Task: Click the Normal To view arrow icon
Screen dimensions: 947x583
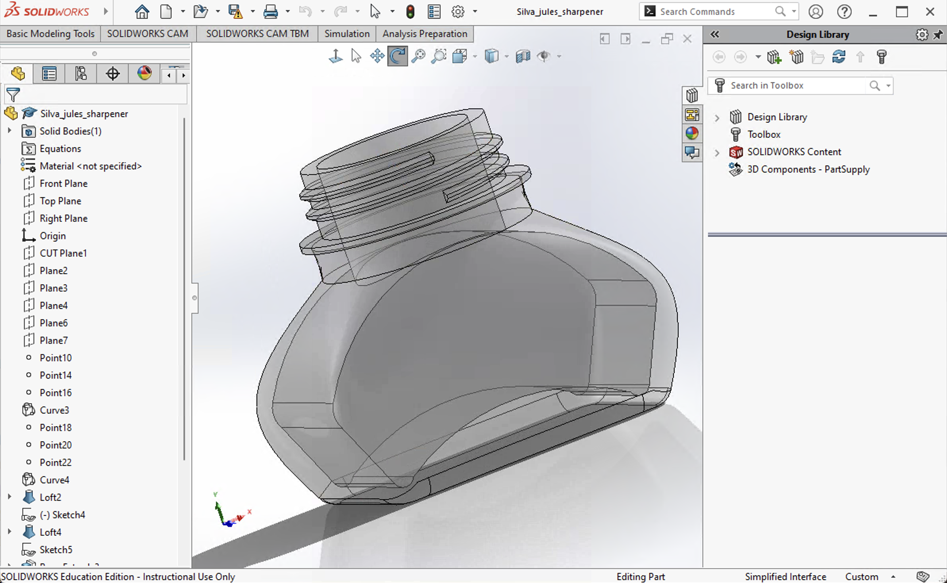Action: pyautogui.click(x=336, y=56)
